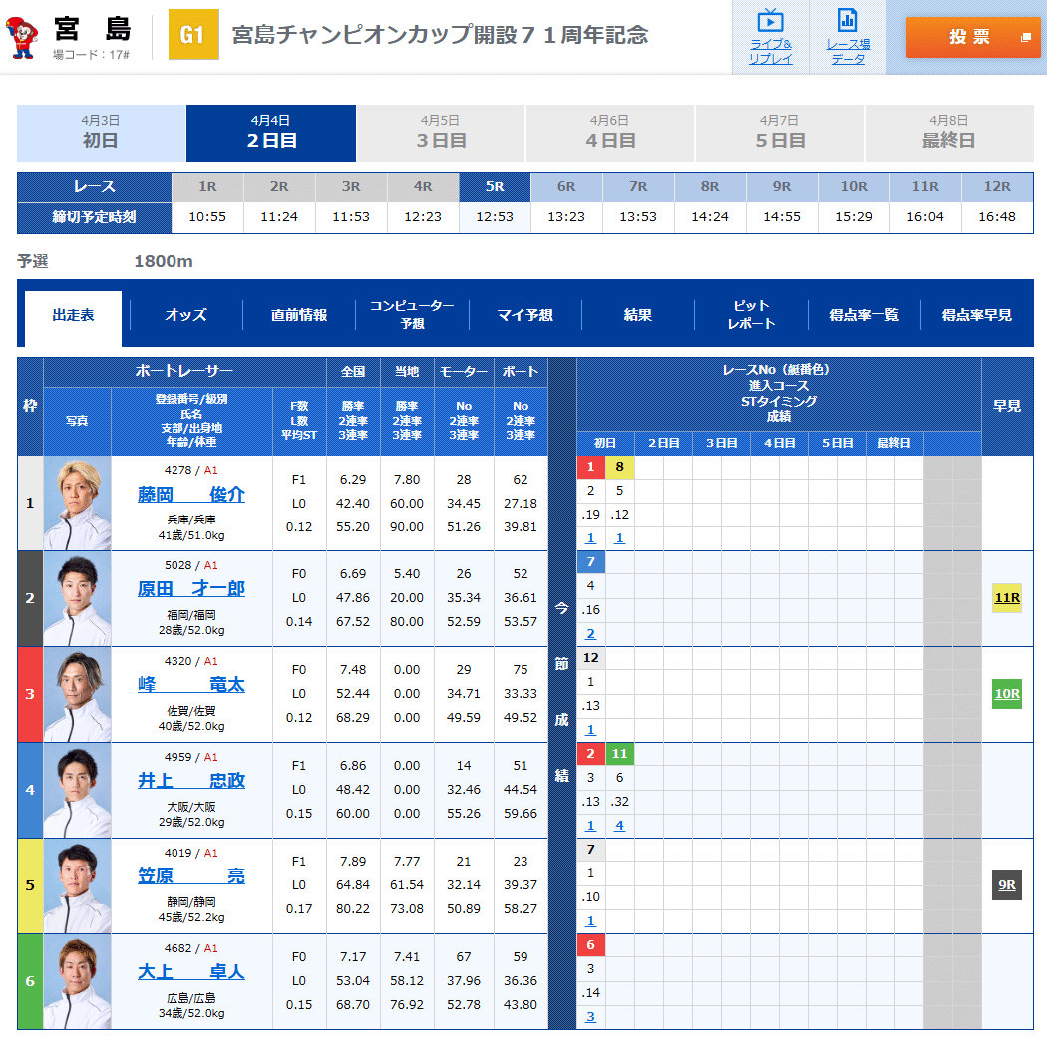The height and width of the screenshot is (1039, 1047).
Task: Click the yellow 11R quick-view link
Action: (x=1006, y=598)
